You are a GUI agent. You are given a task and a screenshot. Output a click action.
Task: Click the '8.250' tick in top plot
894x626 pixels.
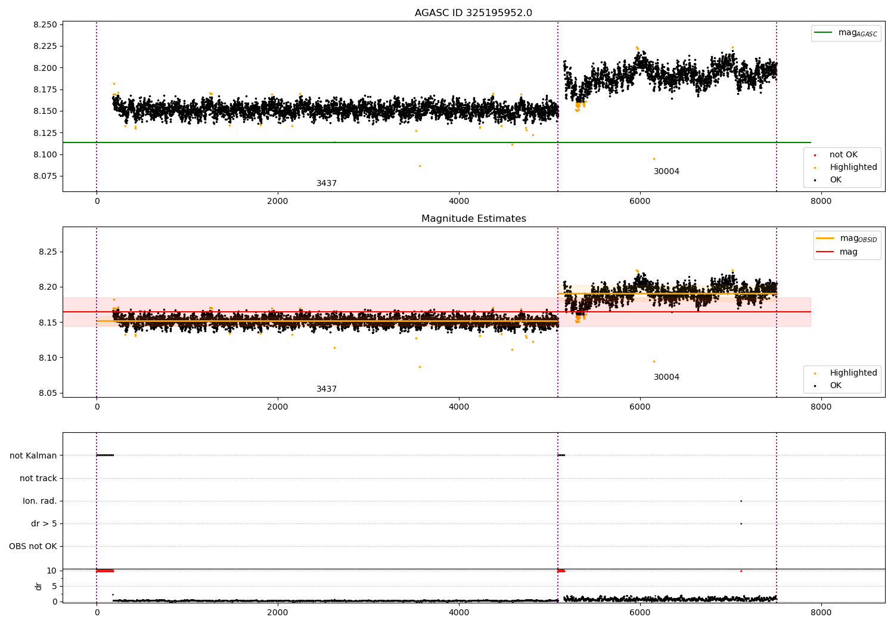click(45, 24)
